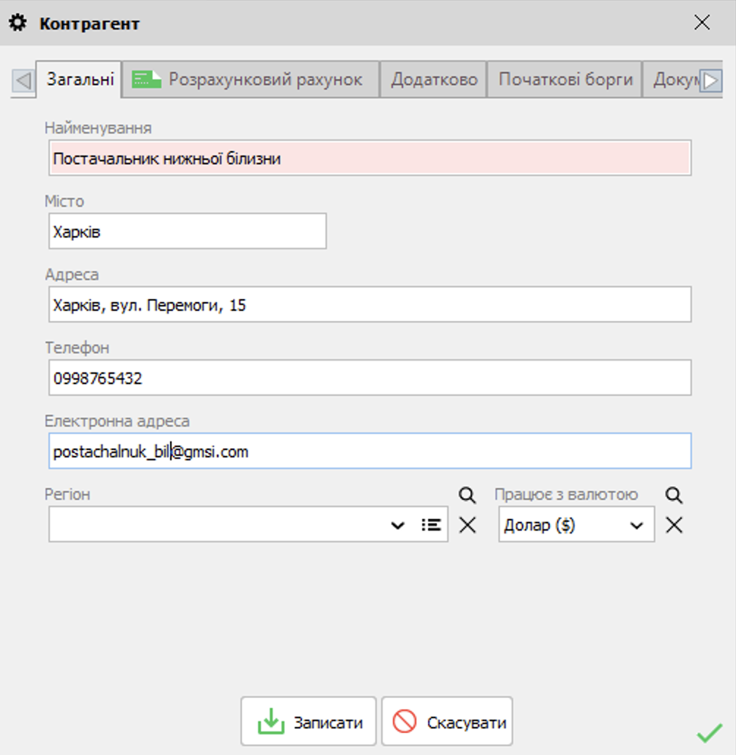The width and height of the screenshot is (736, 755).
Task: Click the search icon above Регіон field
Action: (467, 495)
